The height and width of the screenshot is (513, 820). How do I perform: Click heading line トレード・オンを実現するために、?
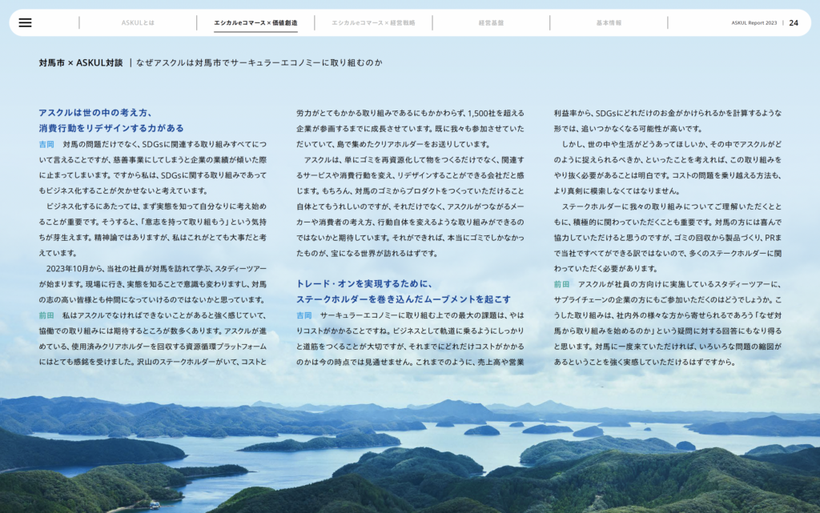click(x=365, y=283)
